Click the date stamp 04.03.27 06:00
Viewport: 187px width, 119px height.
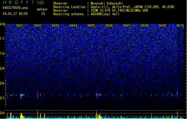tap(15, 14)
